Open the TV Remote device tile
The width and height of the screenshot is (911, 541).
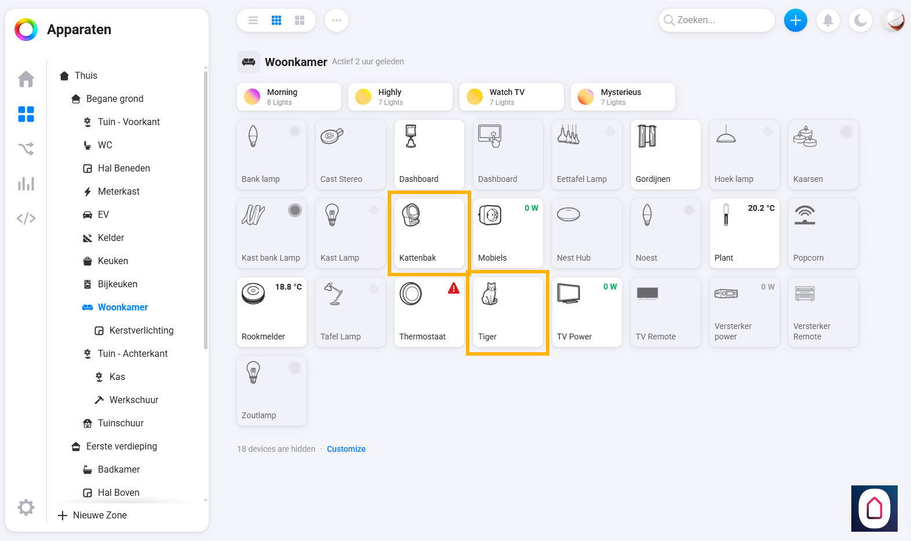[666, 312]
